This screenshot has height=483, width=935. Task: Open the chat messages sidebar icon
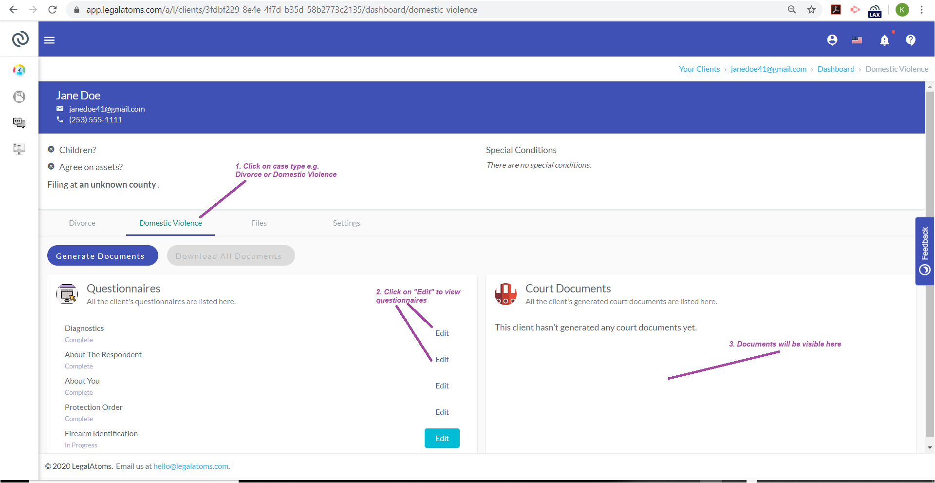pyautogui.click(x=19, y=123)
